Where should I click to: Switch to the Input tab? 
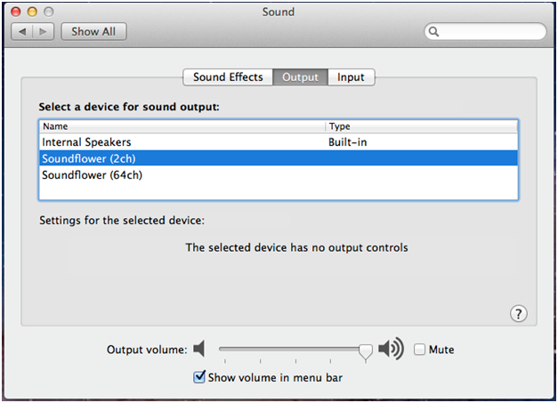point(351,77)
